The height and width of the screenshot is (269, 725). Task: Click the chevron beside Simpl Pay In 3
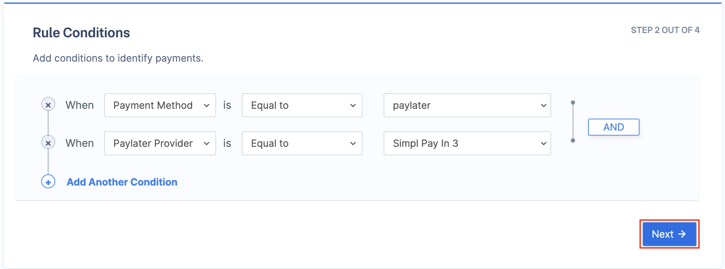tap(543, 143)
